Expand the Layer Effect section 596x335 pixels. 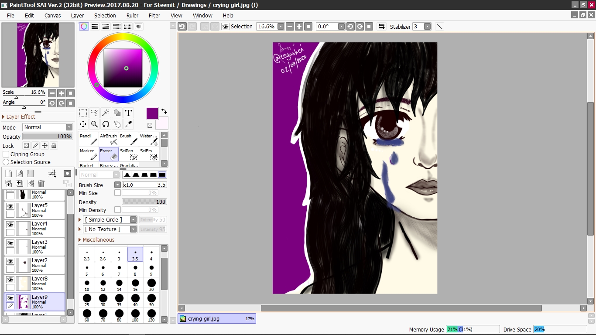tap(19, 117)
